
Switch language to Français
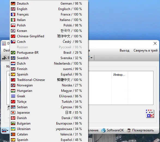pos(49,14)
